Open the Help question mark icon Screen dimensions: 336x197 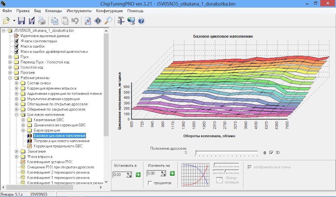(141, 21)
